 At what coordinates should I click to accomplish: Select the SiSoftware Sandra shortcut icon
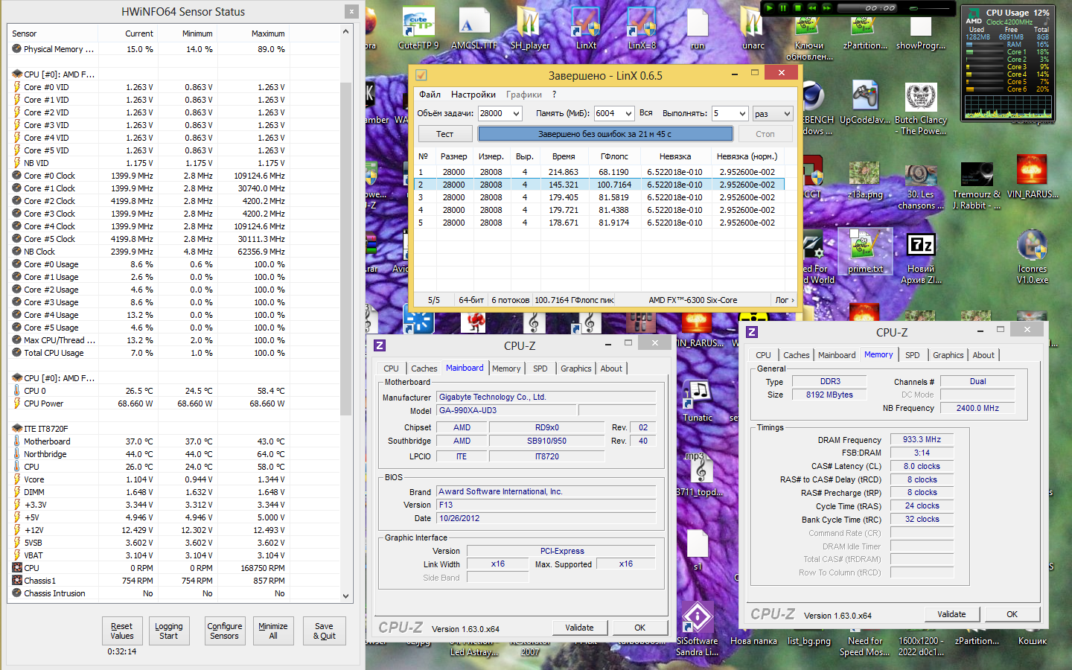[698, 617]
